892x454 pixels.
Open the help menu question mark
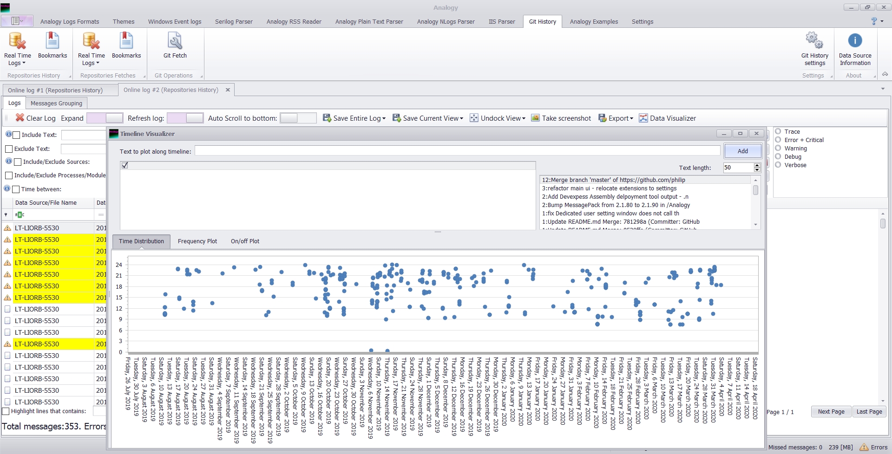click(873, 21)
